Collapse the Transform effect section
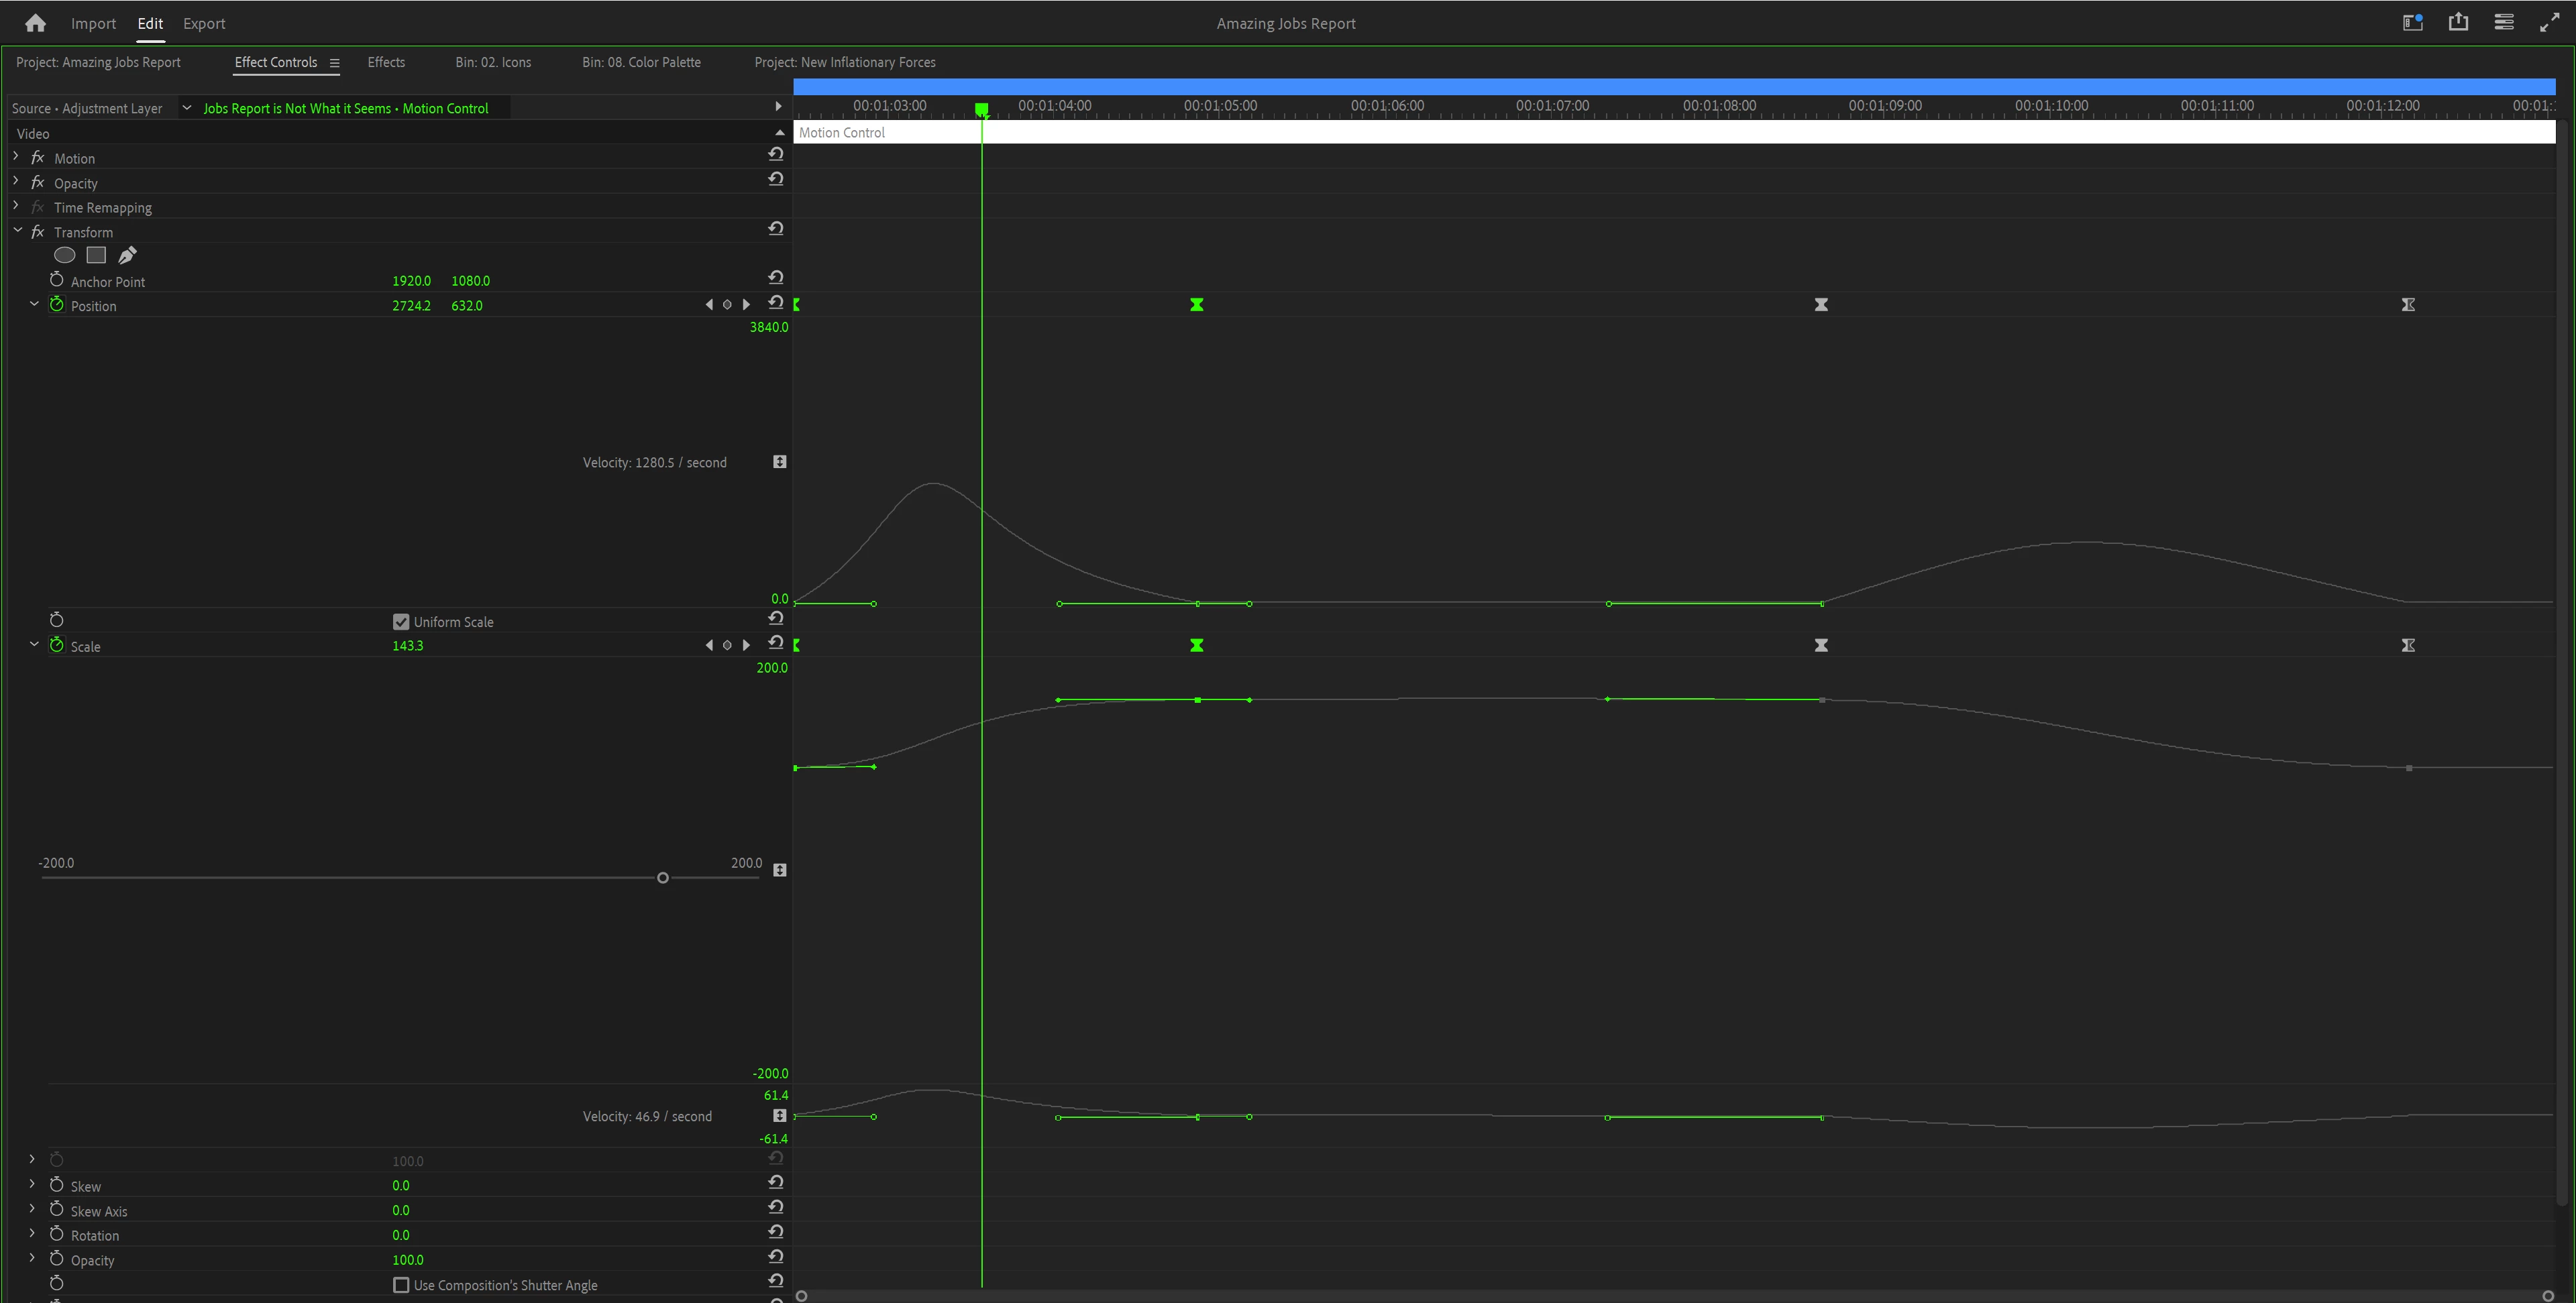This screenshot has width=2576, height=1303. [17, 231]
